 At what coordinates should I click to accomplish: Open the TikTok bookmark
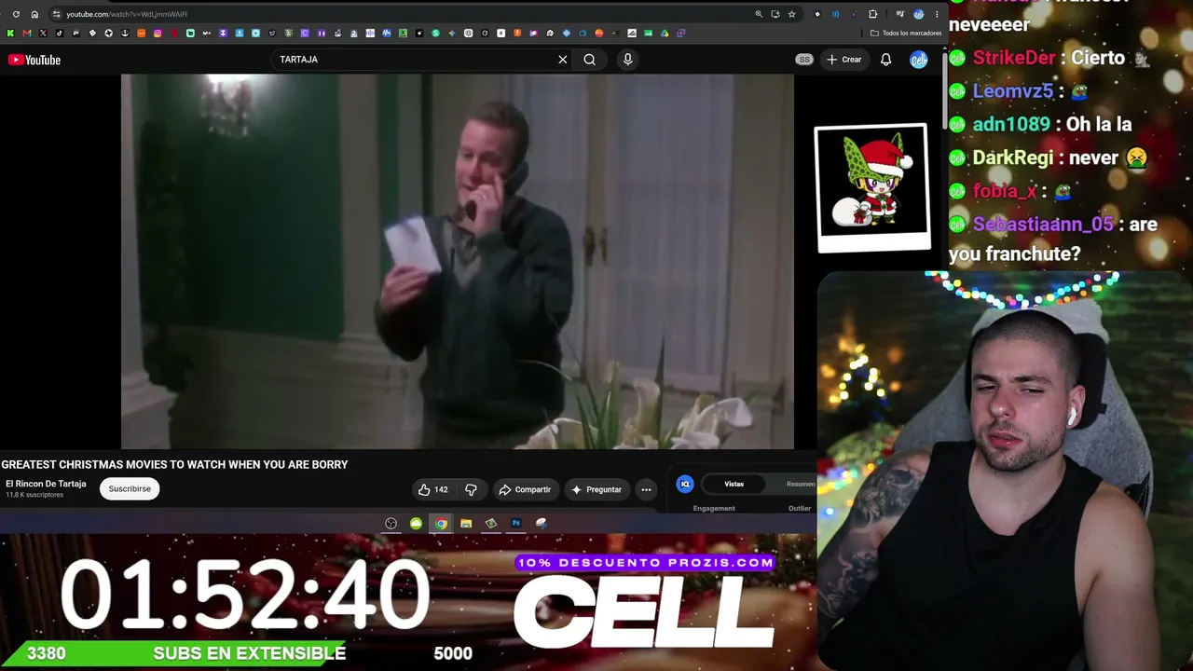click(59, 34)
